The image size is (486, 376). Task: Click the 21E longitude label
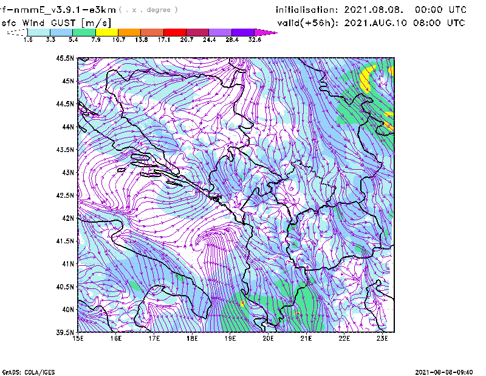(306, 338)
